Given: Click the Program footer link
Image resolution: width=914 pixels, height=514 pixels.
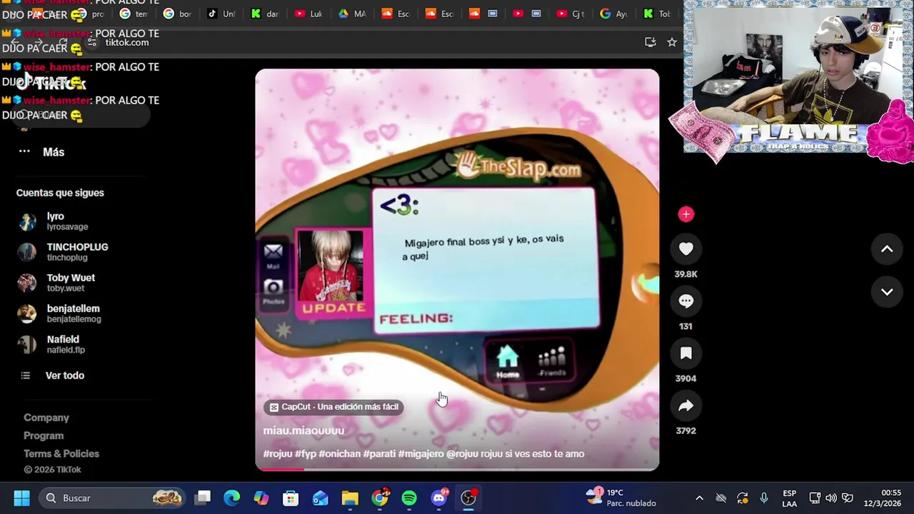Looking at the screenshot, I should coord(44,435).
